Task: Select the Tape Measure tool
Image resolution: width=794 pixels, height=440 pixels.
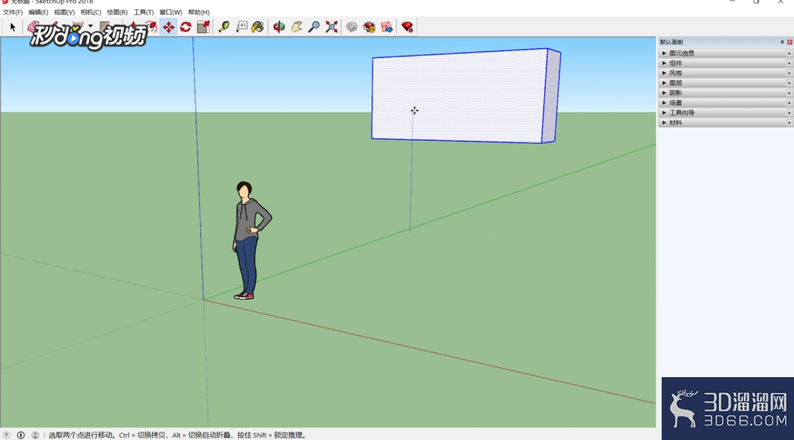Action: click(x=224, y=27)
